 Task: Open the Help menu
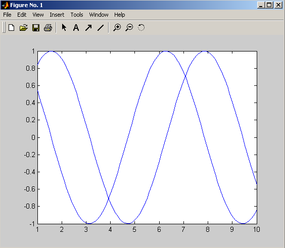(119, 15)
